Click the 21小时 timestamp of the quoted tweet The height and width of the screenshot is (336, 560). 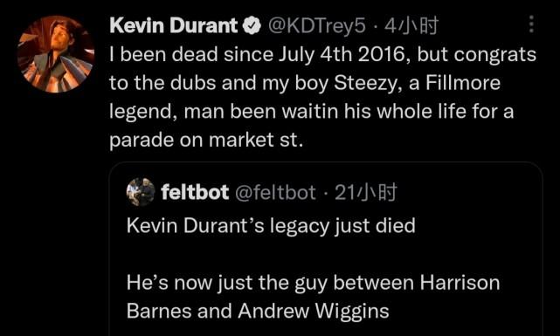pyautogui.click(x=366, y=193)
